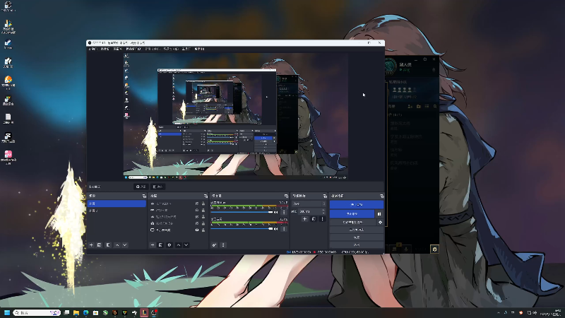Open the File menu in OBS
The image size is (565, 318).
[x=93, y=49]
